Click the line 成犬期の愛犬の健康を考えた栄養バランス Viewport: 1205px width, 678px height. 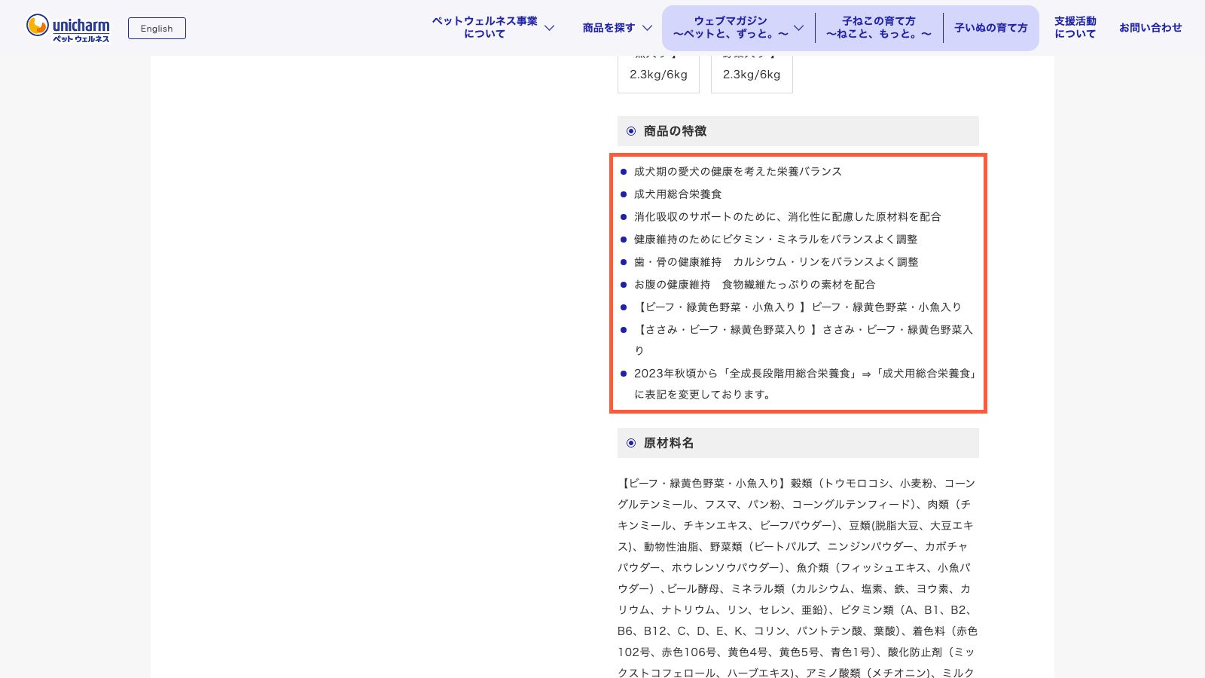[x=738, y=172]
